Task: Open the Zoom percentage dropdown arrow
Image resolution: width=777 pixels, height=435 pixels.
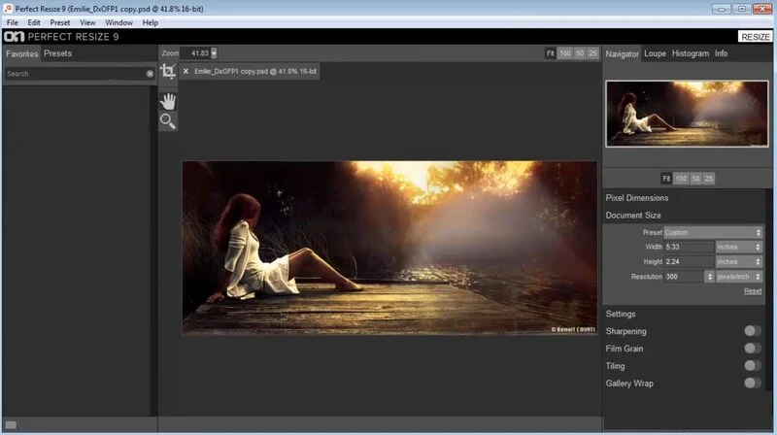Action: click(214, 53)
